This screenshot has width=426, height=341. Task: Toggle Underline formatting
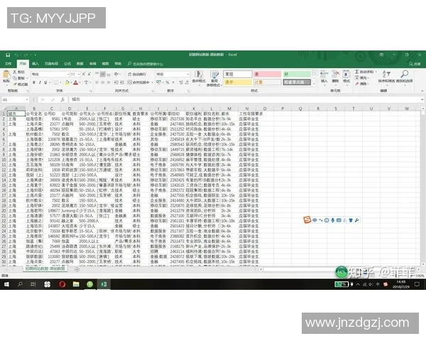tap(45, 82)
